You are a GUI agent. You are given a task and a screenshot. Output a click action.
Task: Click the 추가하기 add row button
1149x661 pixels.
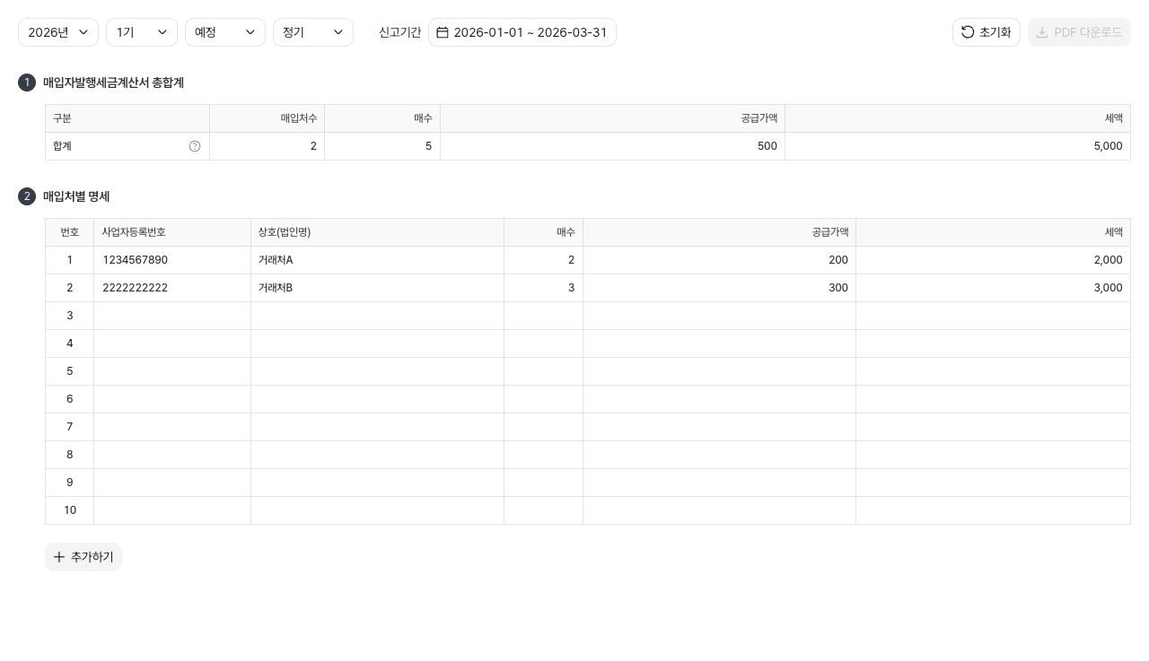coord(83,557)
